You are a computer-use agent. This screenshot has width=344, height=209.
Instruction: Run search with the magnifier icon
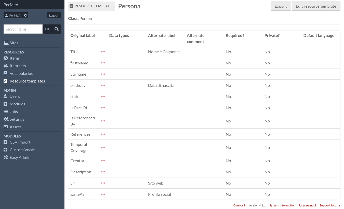[x=56, y=29]
